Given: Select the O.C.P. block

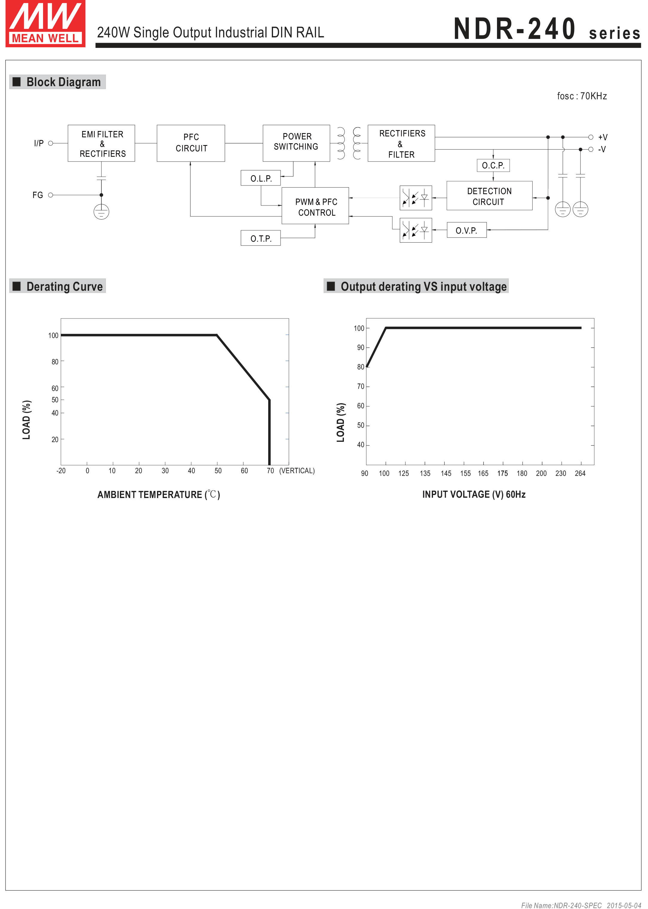Looking at the screenshot, I should 493,165.
